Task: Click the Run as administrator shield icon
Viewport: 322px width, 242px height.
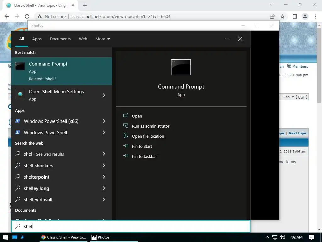Action: 125,125
